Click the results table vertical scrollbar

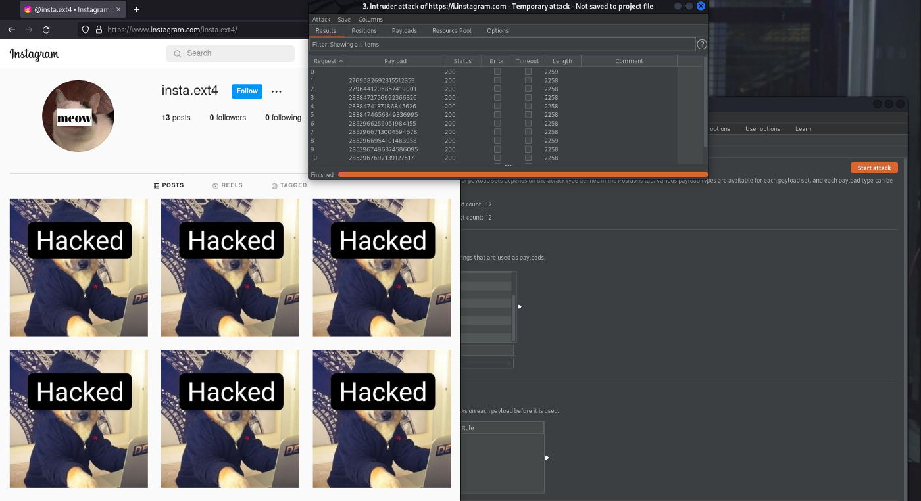705,102
